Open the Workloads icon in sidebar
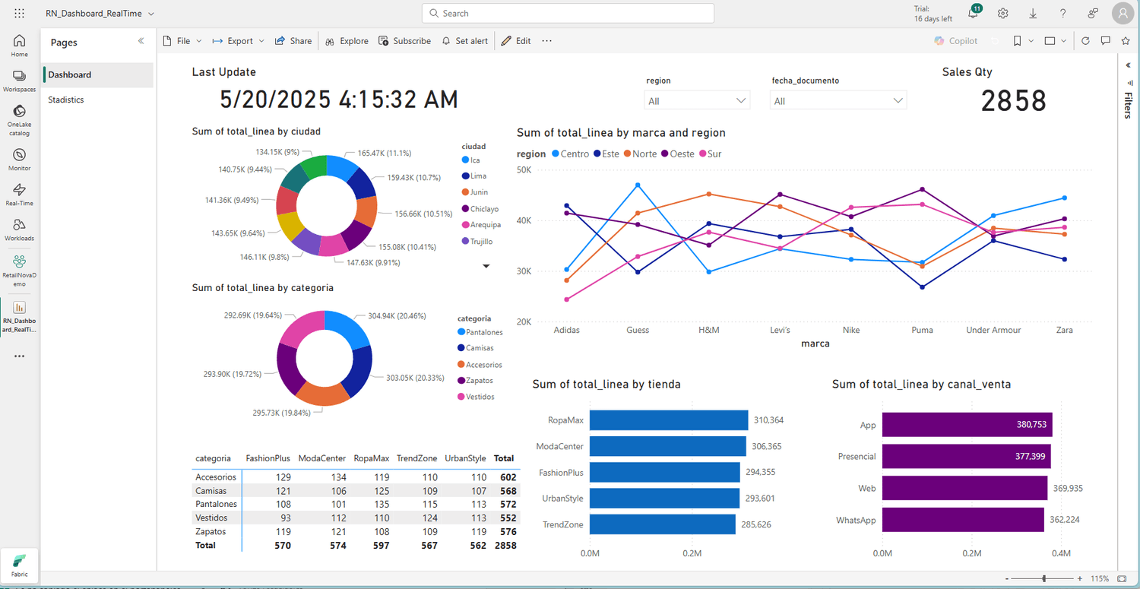 point(19,226)
